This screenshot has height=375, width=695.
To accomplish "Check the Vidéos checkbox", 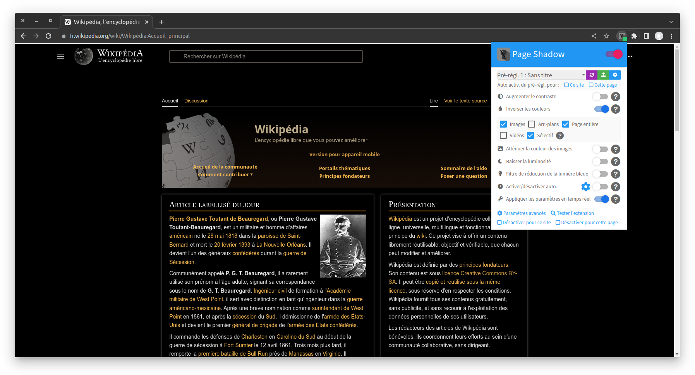I will (x=503, y=135).
